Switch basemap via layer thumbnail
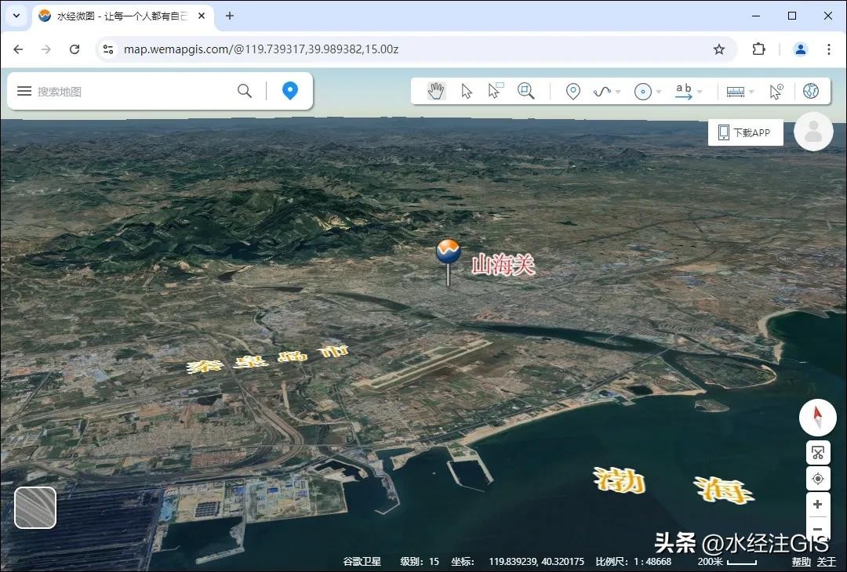Image resolution: width=847 pixels, height=572 pixels. click(35, 508)
